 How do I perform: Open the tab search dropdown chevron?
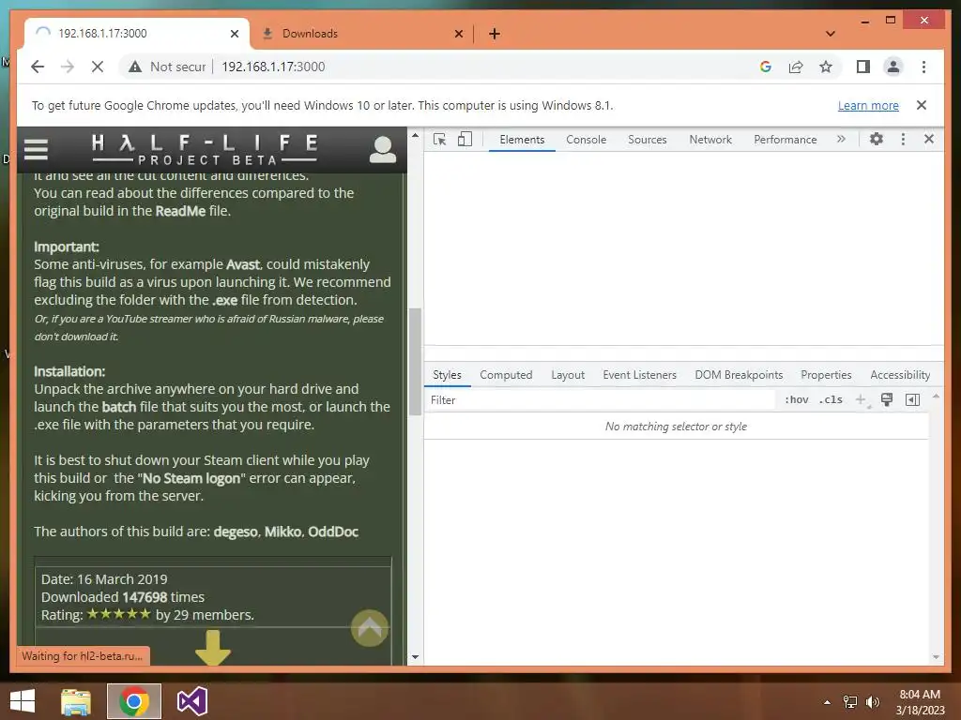coord(831,34)
